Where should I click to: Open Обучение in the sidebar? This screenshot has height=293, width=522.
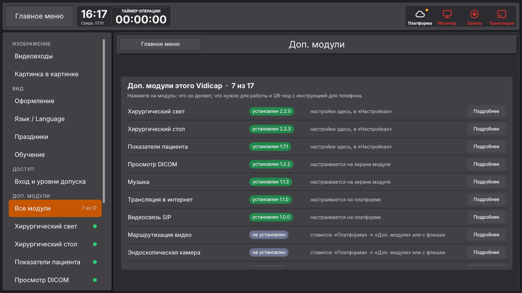click(55, 155)
